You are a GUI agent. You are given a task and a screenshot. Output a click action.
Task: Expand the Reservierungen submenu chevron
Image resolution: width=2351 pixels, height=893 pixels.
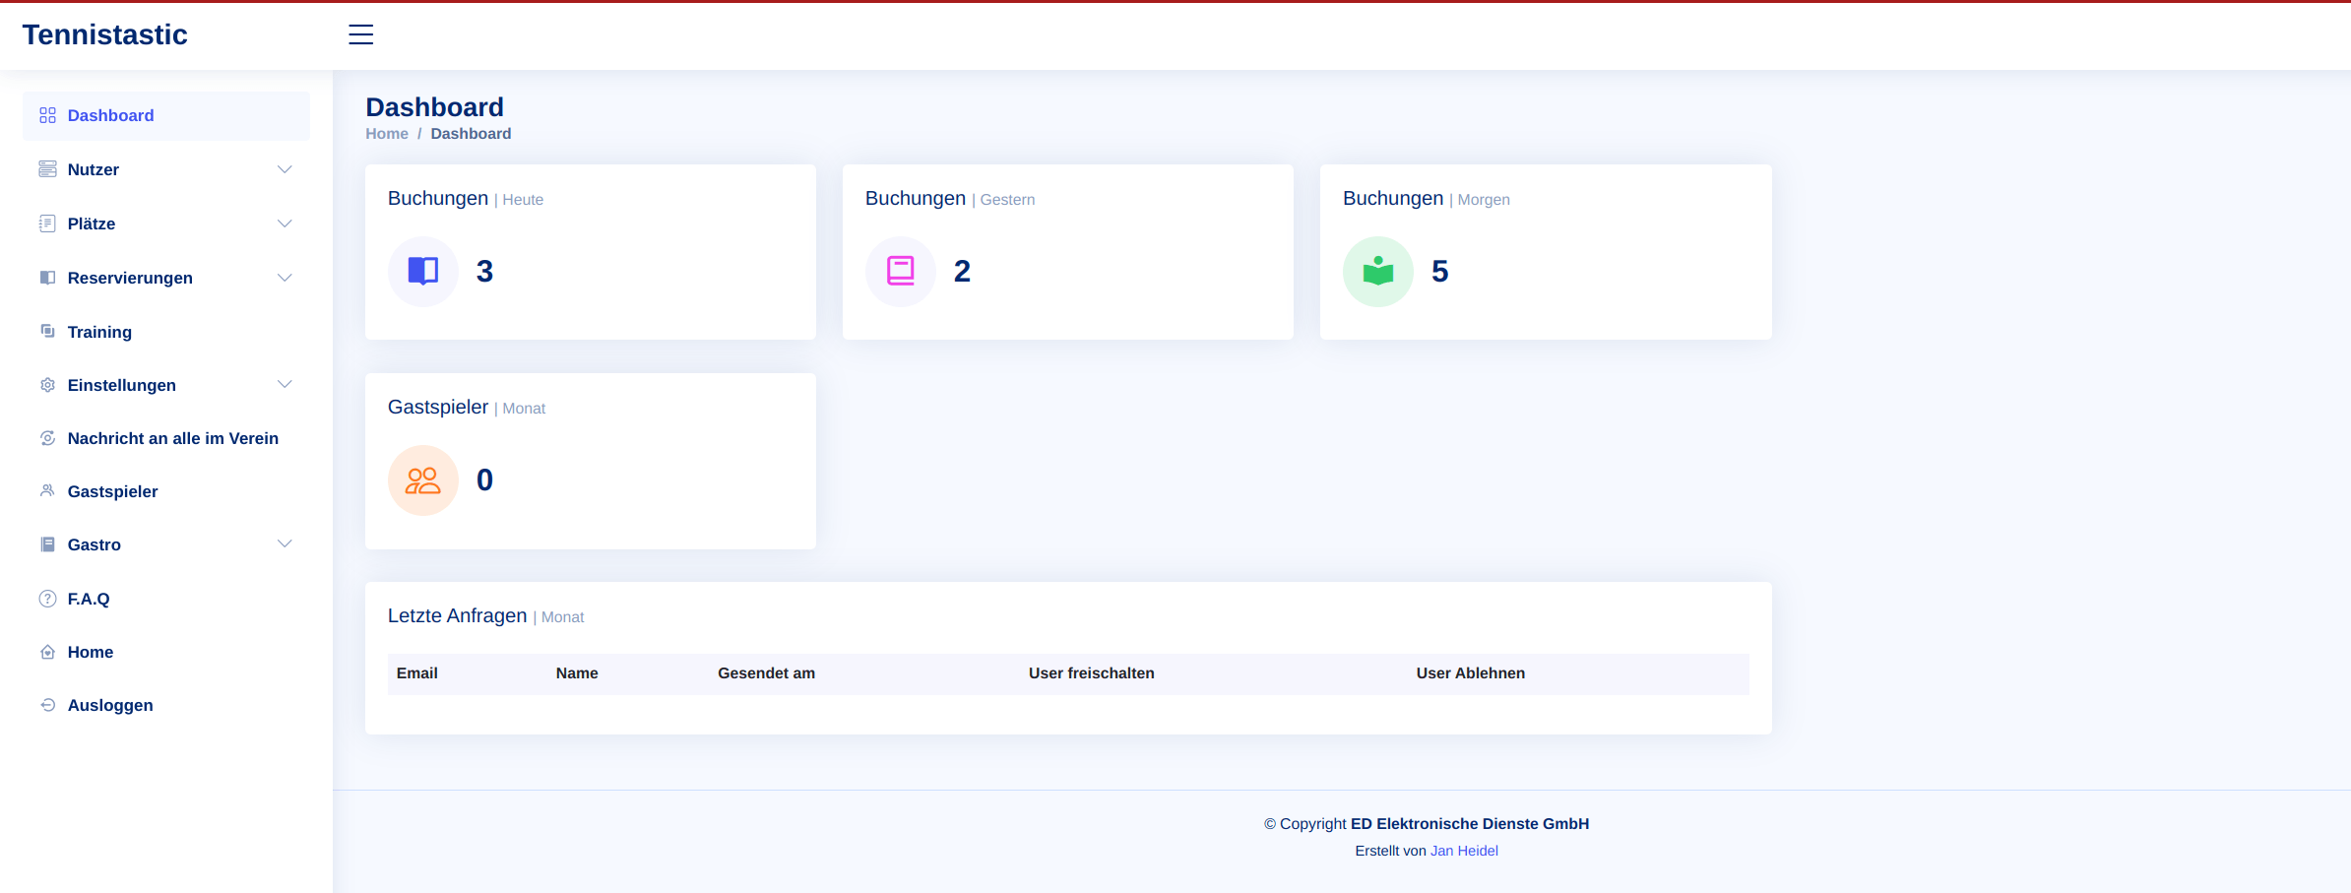click(285, 278)
